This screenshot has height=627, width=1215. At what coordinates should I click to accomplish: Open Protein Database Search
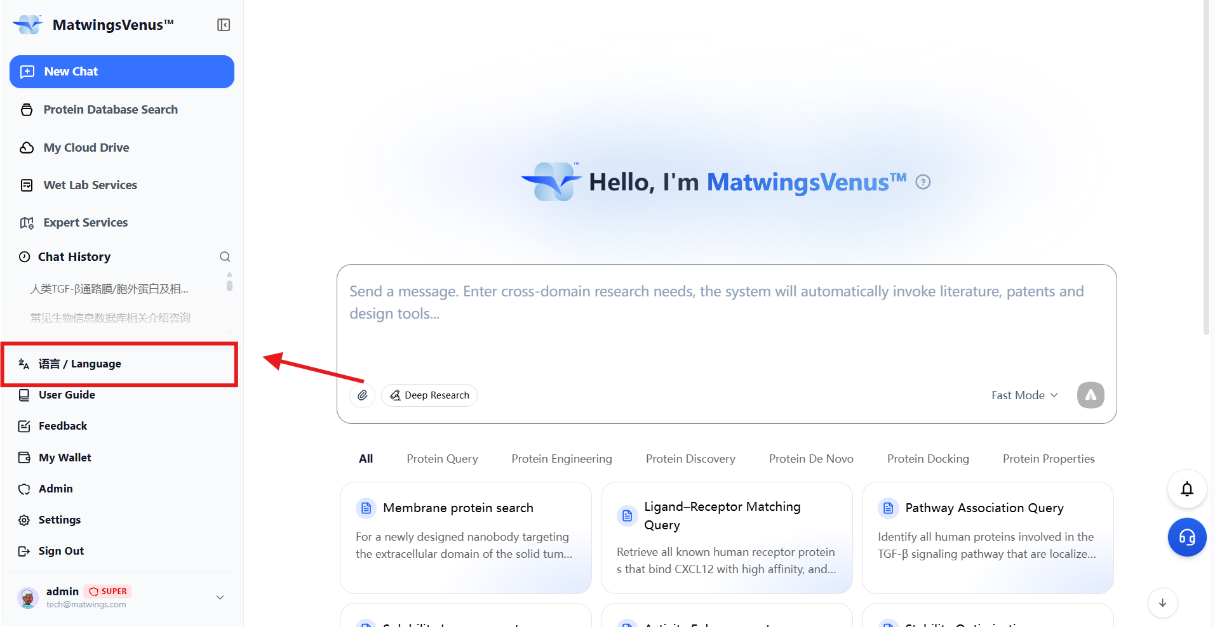tap(111, 110)
